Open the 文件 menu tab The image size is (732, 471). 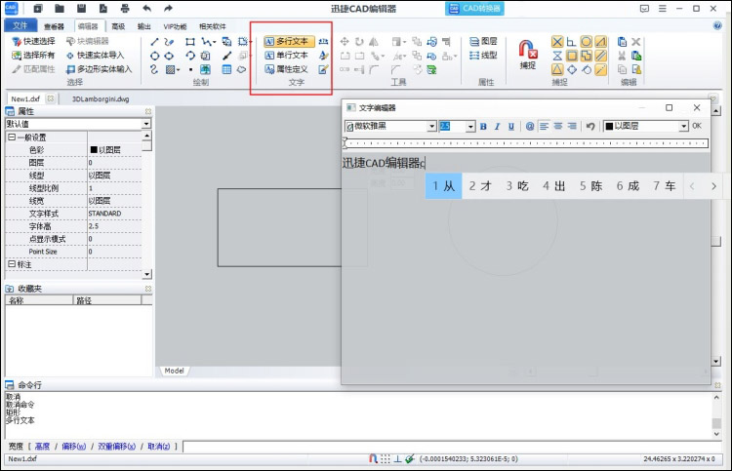(20, 25)
